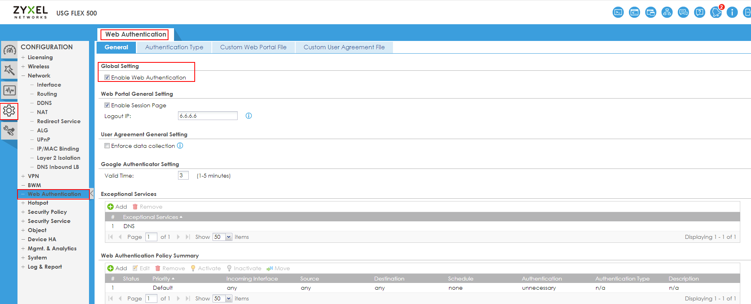The image size is (751, 304).
Task: Click the green Add icon under Exceptional Services
Action: tap(110, 207)
